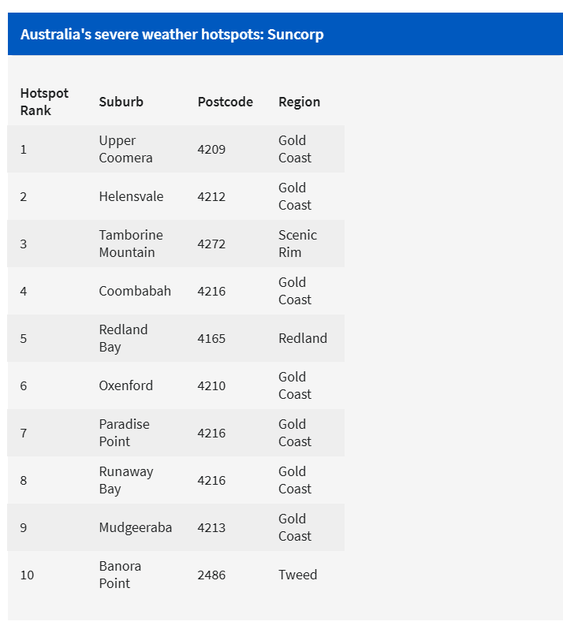Click the Paradise Point suburb cell
This screenshot has width=563, height=629.
(x=124, y=433)
